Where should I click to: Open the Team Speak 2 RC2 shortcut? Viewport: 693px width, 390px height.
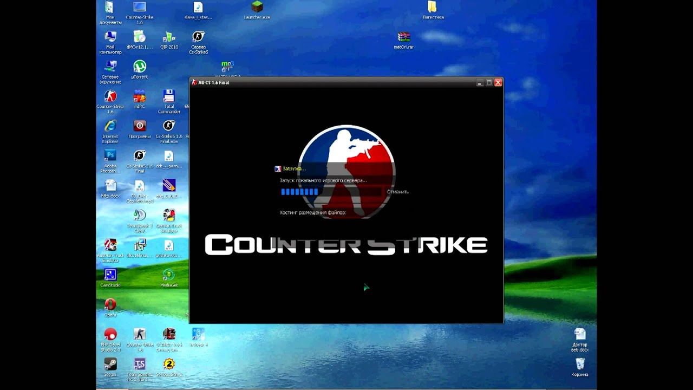pos(140,368)
